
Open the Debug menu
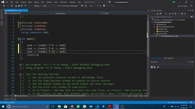pyautogui.click(x=36, y=2)
